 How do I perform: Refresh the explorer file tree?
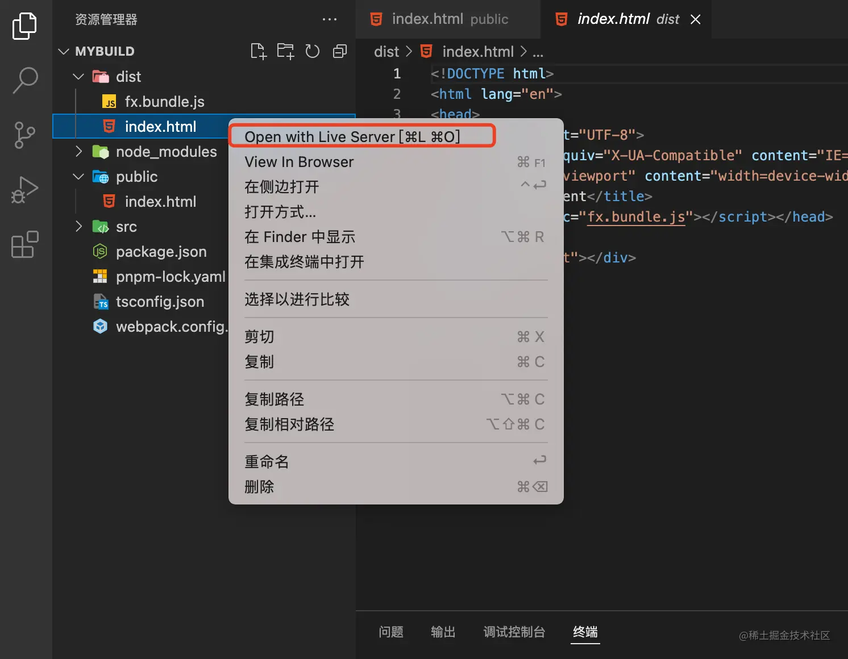(x=313, y=51)
